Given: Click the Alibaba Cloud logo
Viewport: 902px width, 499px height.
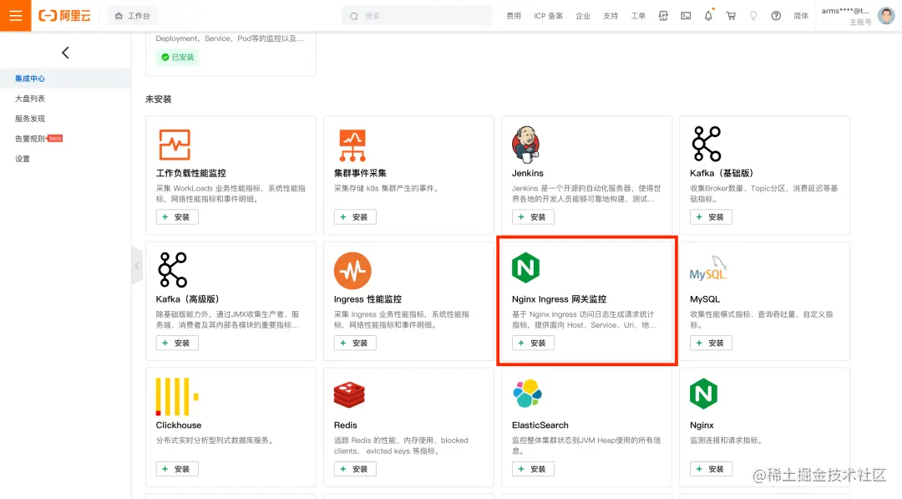Looking at the screenshot, I should (x=64, y=16).
